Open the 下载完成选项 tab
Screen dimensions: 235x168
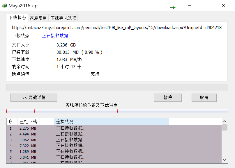63,18
